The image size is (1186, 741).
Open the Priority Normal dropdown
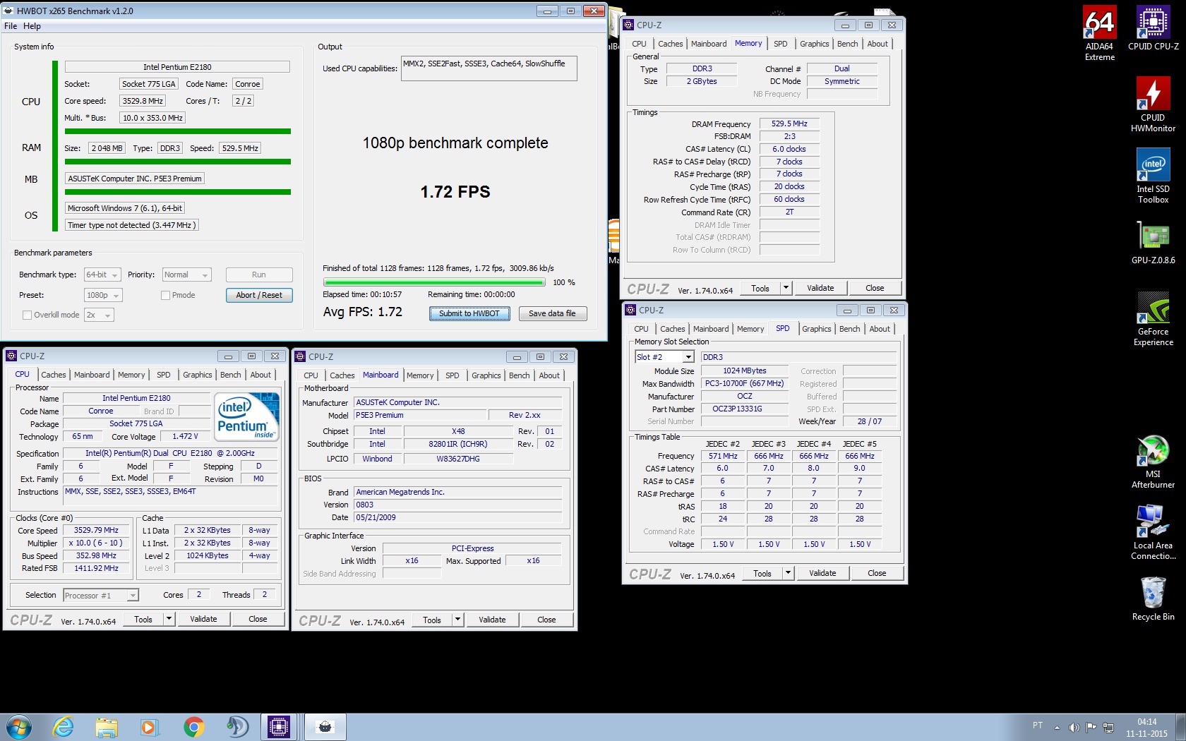[186, 275]
